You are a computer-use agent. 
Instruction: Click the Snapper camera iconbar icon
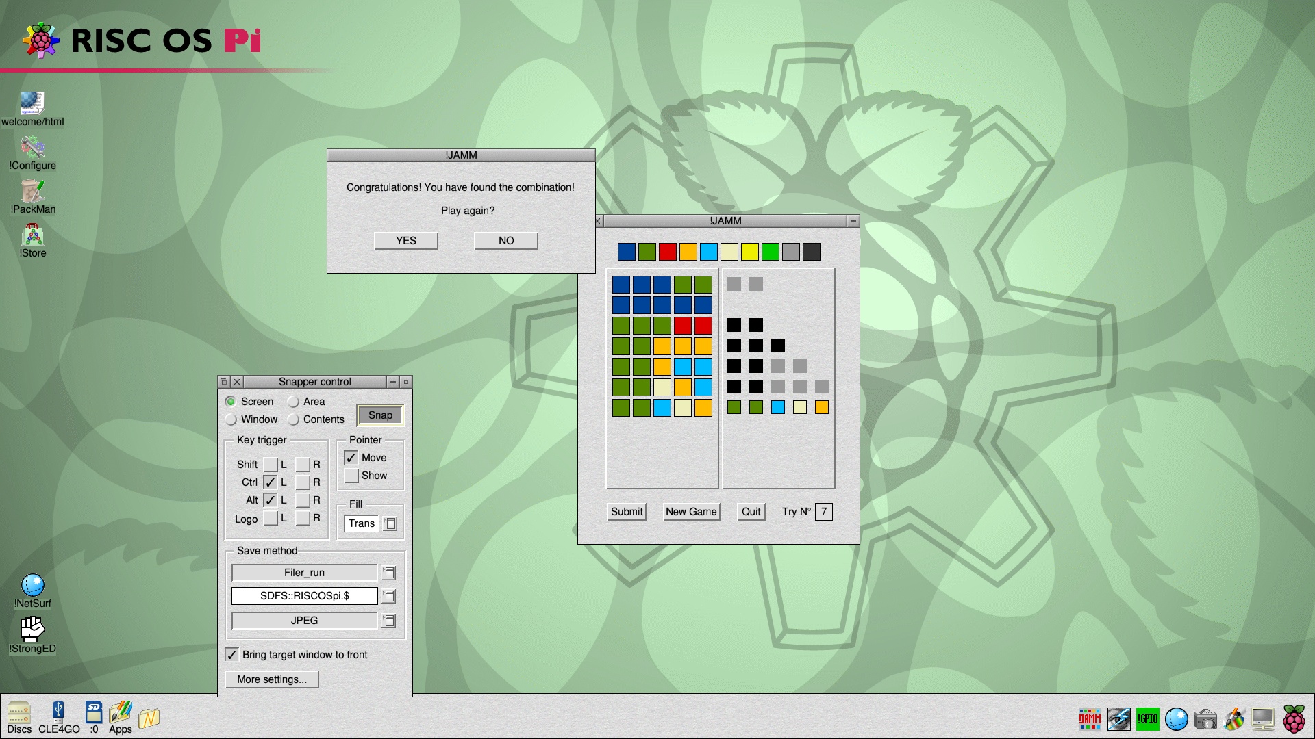[x=1205, y=719]
